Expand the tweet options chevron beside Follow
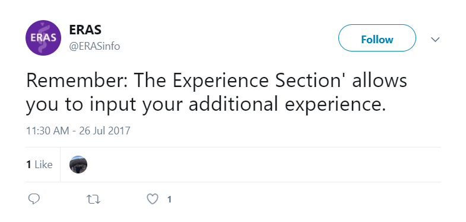Image resolution: width=466 pixels, height=222 pixels. pos(435,40)
